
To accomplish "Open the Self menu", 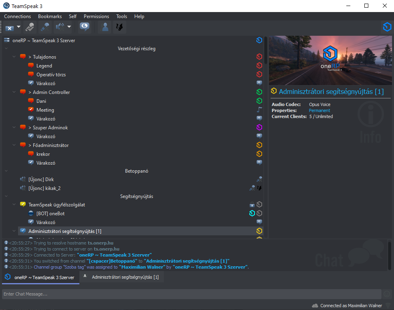I will point(73,16).
